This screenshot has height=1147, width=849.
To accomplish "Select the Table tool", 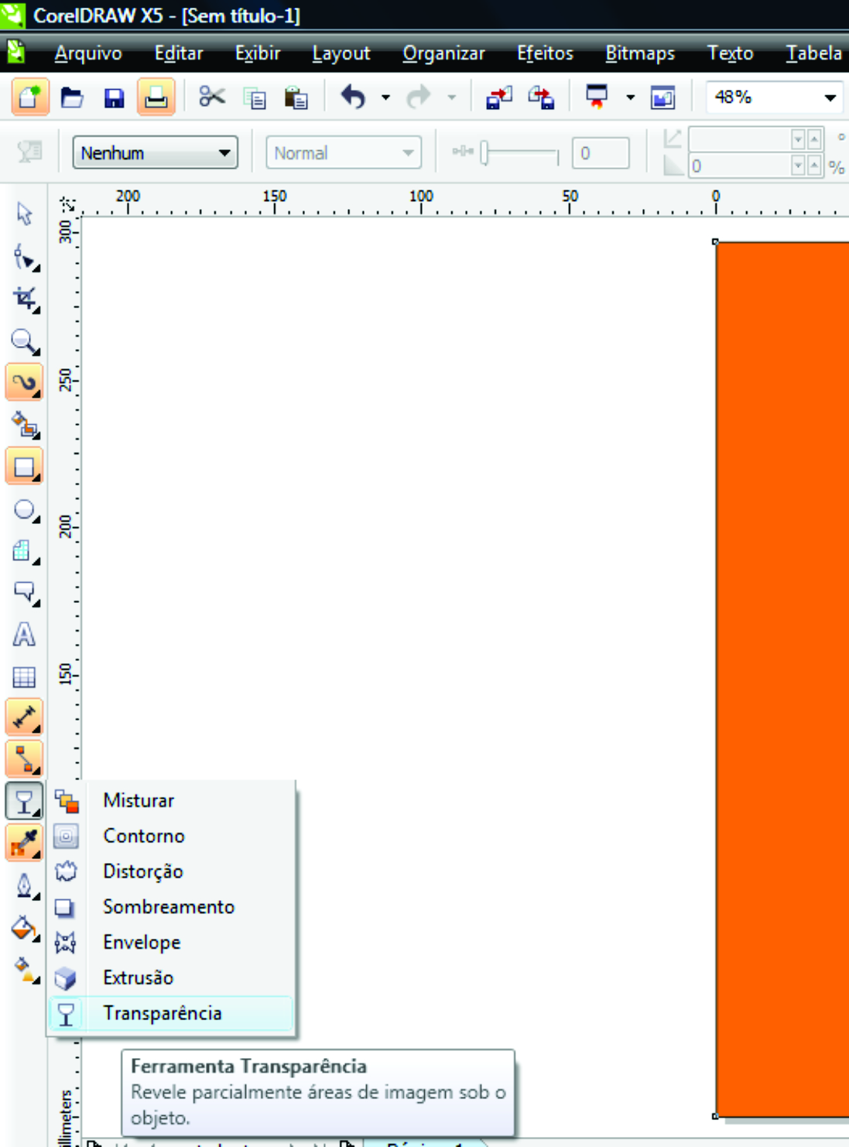I will [23, 677].
